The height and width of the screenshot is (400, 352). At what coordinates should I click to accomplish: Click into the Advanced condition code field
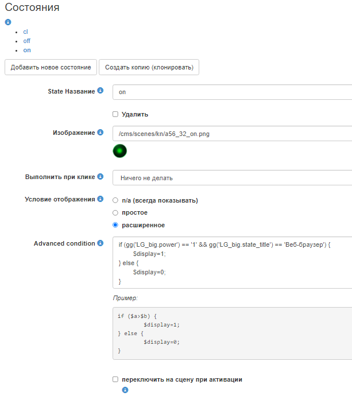[x=232, y=263]
